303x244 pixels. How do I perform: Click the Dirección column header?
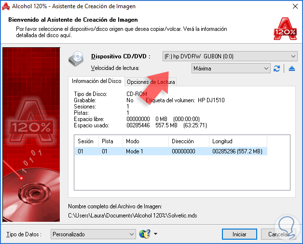pyautogui.click(x=189, y=141)
